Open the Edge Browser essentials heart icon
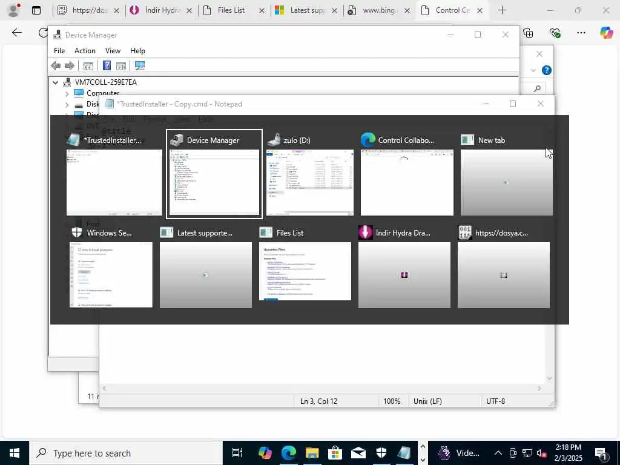 coord(555,33)
